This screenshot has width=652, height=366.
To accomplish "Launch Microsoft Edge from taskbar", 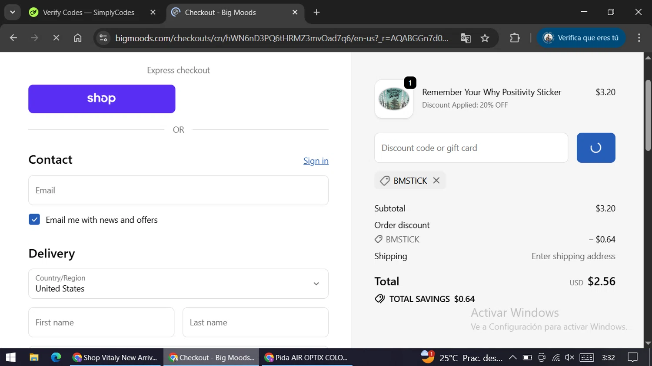I will pos(56,357).
